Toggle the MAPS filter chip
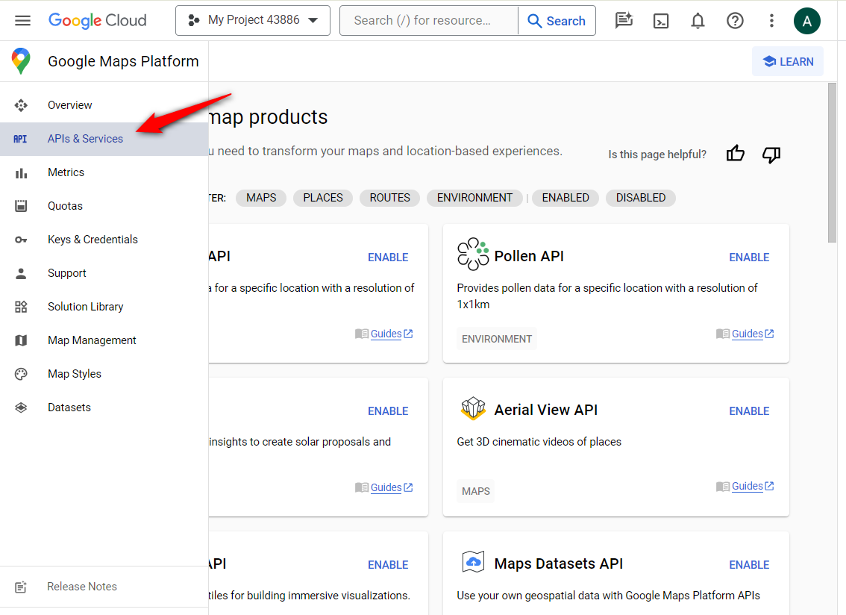This screenshot has height=615, width=846. (261, 199)
